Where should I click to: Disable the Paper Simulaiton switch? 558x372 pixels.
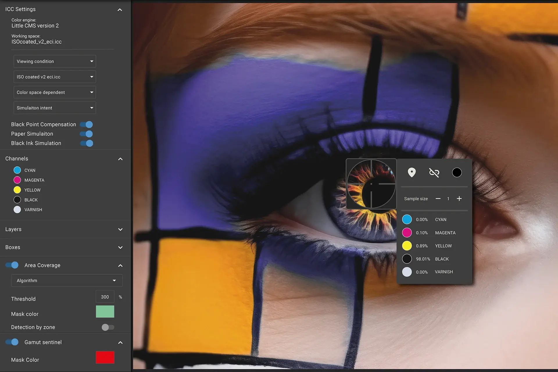pos(86,134)
